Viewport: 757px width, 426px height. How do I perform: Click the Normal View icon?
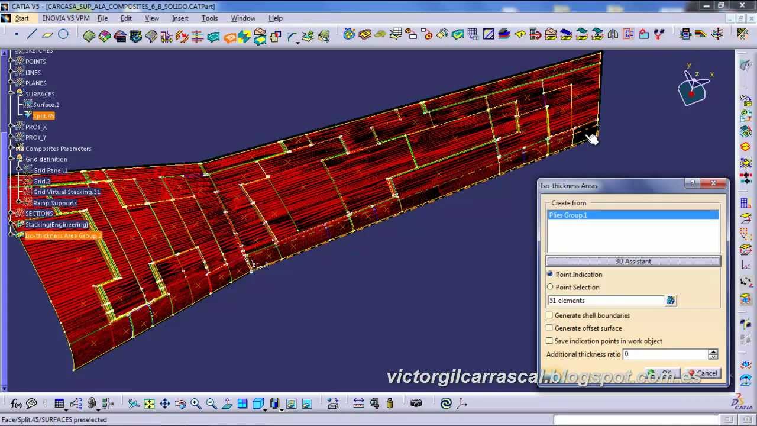pyautogui.click(x=227, y=404)
